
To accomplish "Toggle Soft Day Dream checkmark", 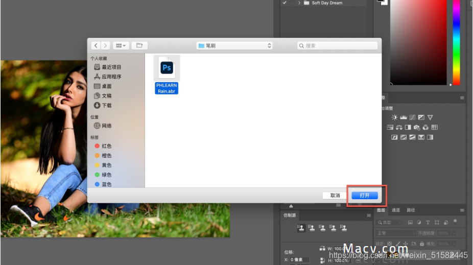I will [285, 3].
